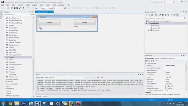
Task: Open the PROJECT menu
Action: (21, 5)
